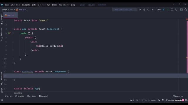The image size is (188, 105).
Task: Open the View menu
Action: click(18, 5)
